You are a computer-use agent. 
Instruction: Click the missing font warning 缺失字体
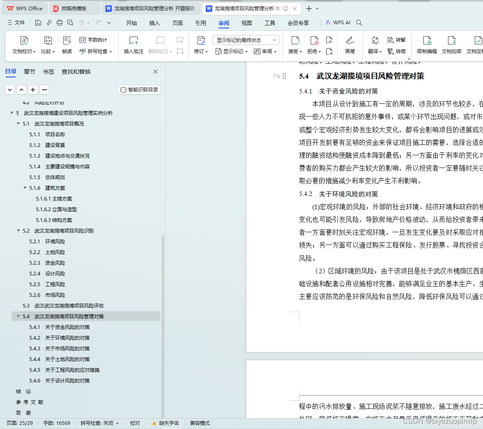point(166,423)
